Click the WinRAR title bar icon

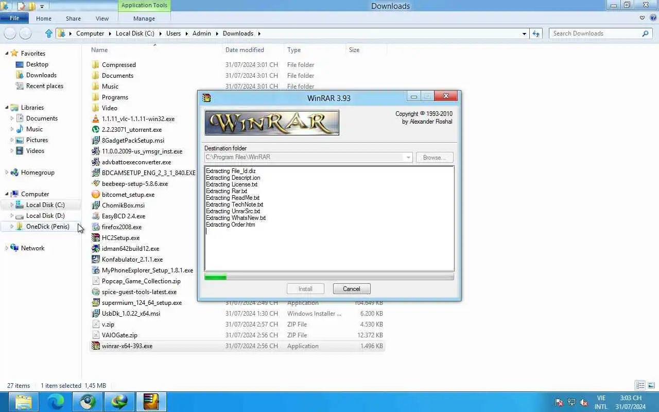pyautogui.click(x=206, y=98)
